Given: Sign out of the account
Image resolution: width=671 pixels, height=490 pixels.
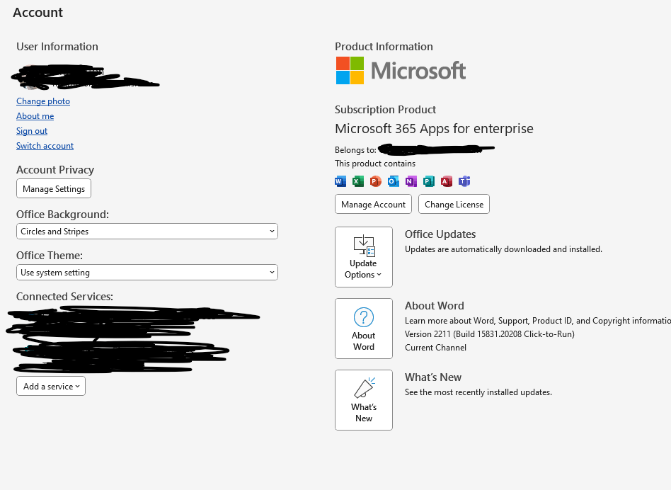Looking at the screenshot, I should 32,131.
